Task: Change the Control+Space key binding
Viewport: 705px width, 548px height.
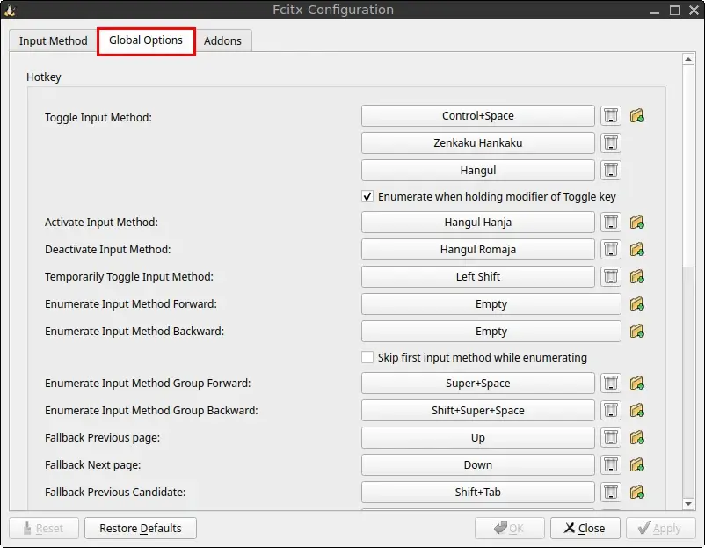Action: pos(478,116)
